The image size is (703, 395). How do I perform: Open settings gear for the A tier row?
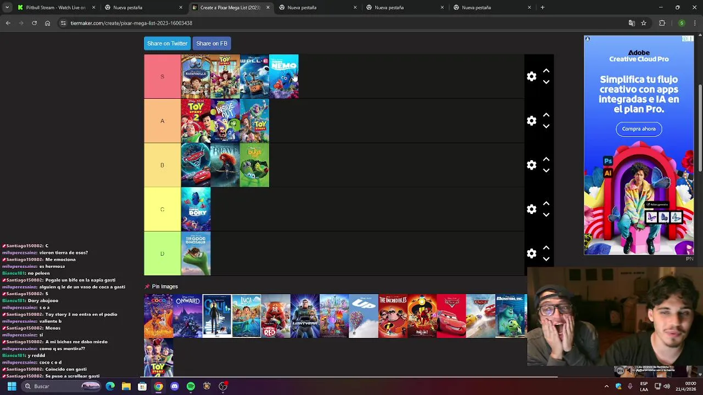coord(531,121)
